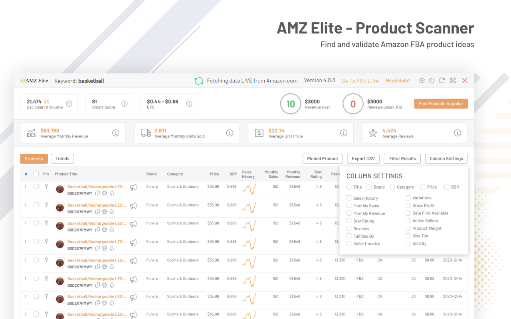Click the delivery truck icon beside 2,871
The width and height of the screenshot is (511, 319).
coord(146,133)
